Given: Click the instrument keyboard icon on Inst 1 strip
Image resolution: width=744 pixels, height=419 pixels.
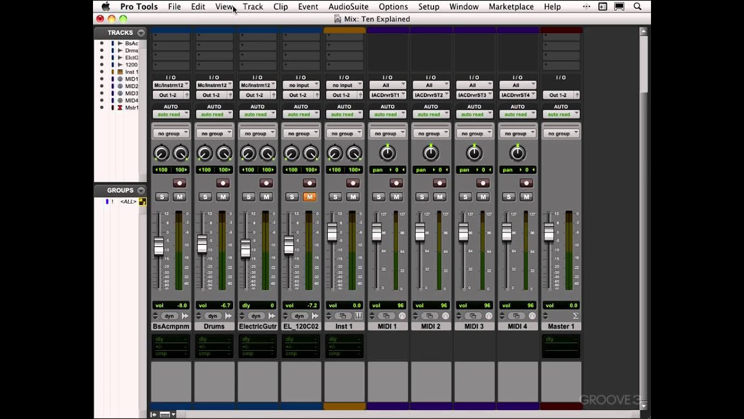Looking at the screenshot, I should [x=359, y=316].
